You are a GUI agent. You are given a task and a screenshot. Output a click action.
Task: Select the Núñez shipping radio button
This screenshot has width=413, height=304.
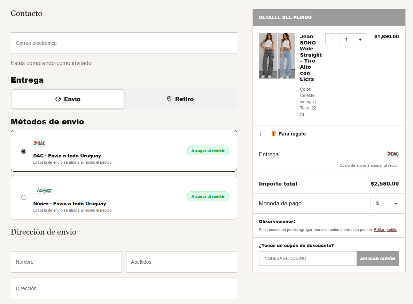point(24,197)
